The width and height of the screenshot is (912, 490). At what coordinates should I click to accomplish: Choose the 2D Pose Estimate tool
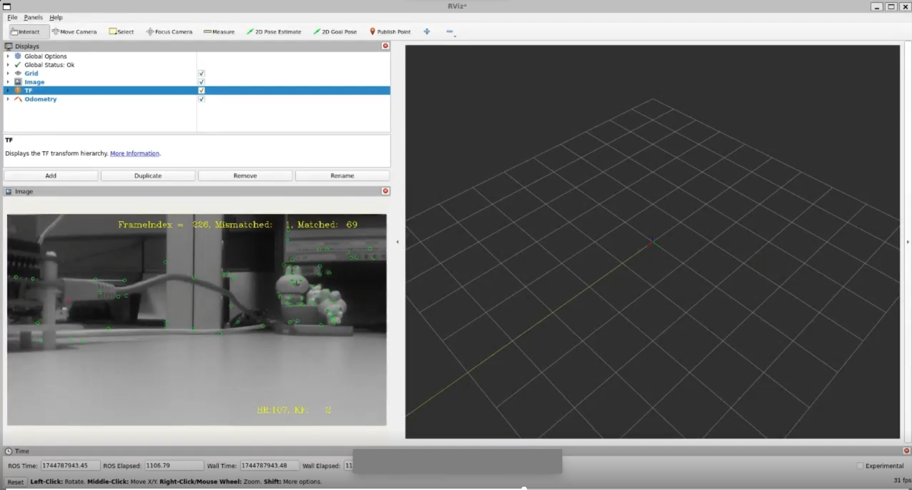274,31
